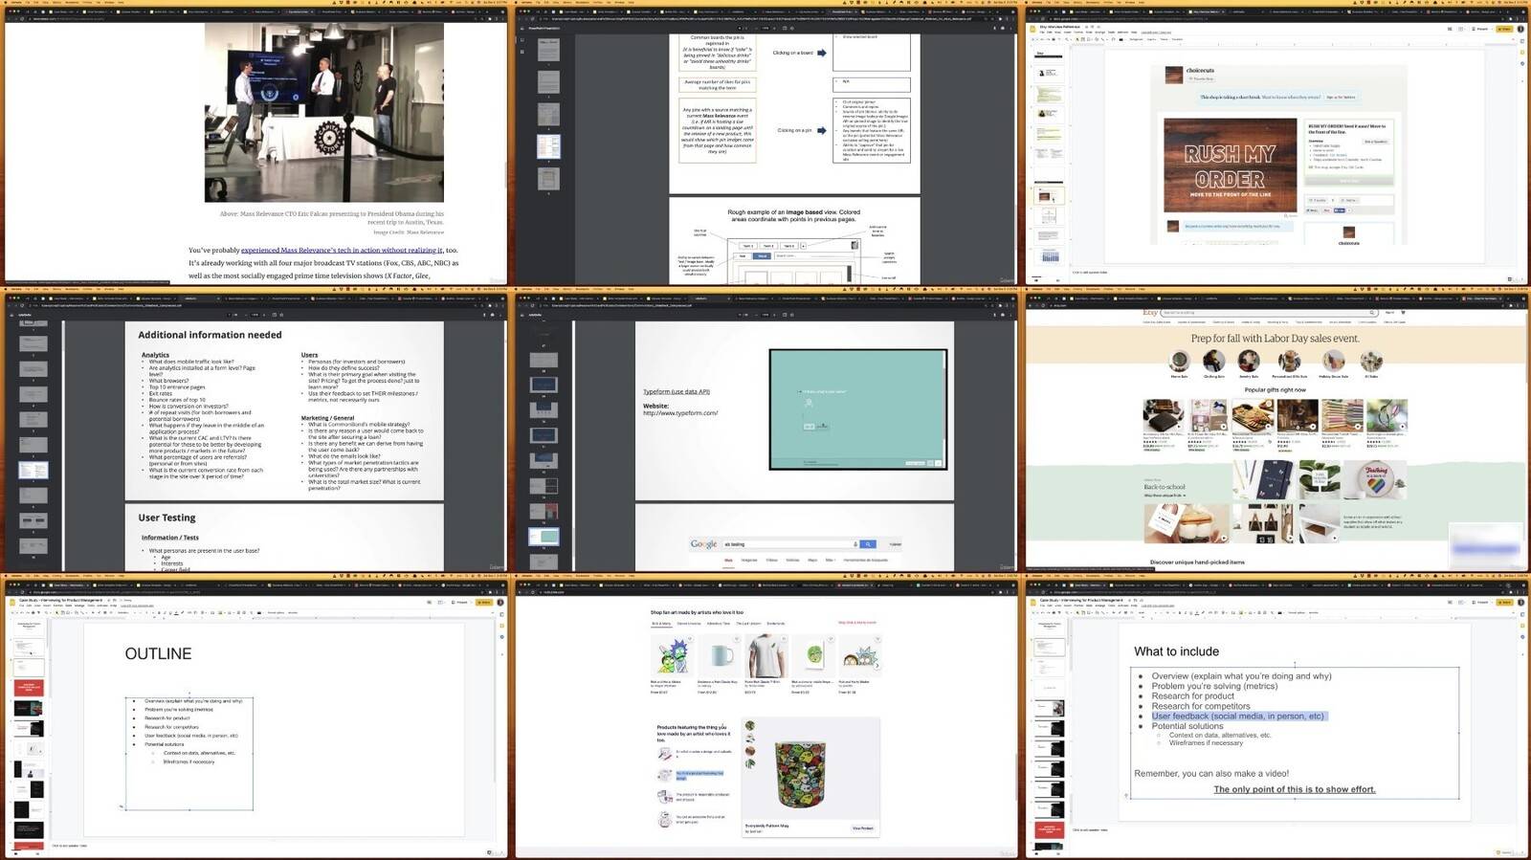Click the red 'Shop Rick & Morty merch' link
This screenshot has height=860, width=1531.
[x=857, y=623]
